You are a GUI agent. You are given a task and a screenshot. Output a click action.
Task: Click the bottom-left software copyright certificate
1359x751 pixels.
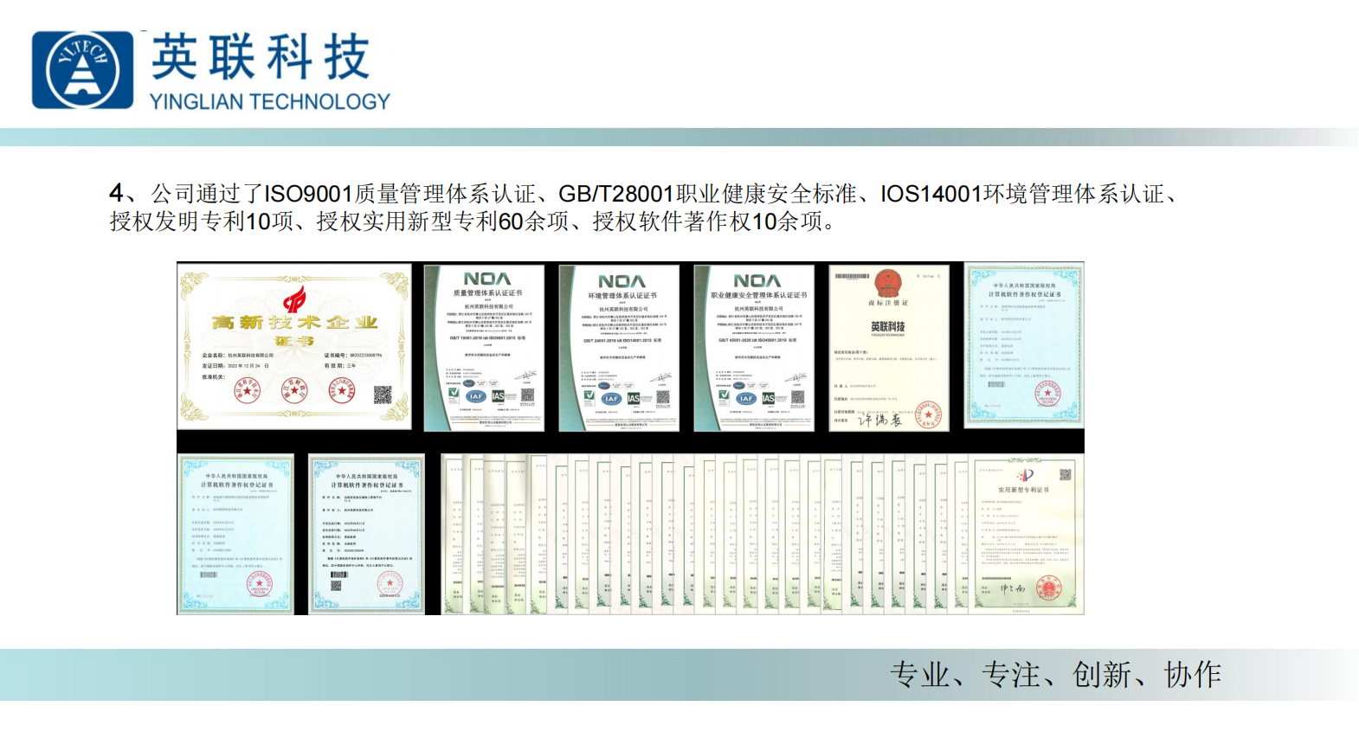point(235,534)
